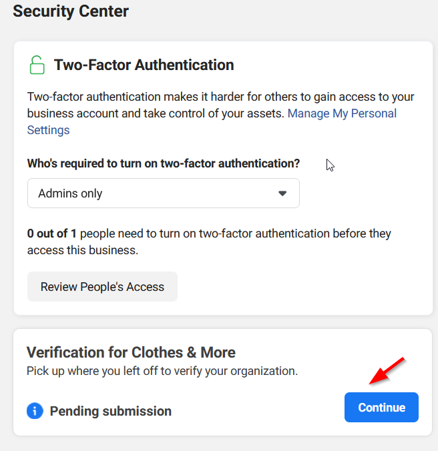Continue the organization verification
The height and width of the screenshot is (451, 438).
[x=381, y=407]
